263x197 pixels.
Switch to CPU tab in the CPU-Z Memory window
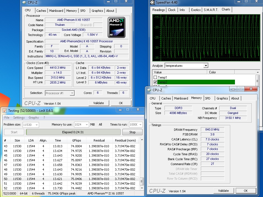point(152,98)
